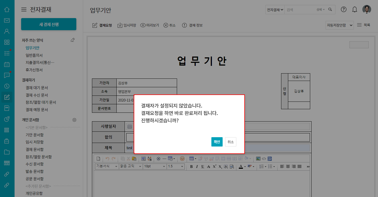Click the help question mark icon
378x197 pixels.
[344, 9]
